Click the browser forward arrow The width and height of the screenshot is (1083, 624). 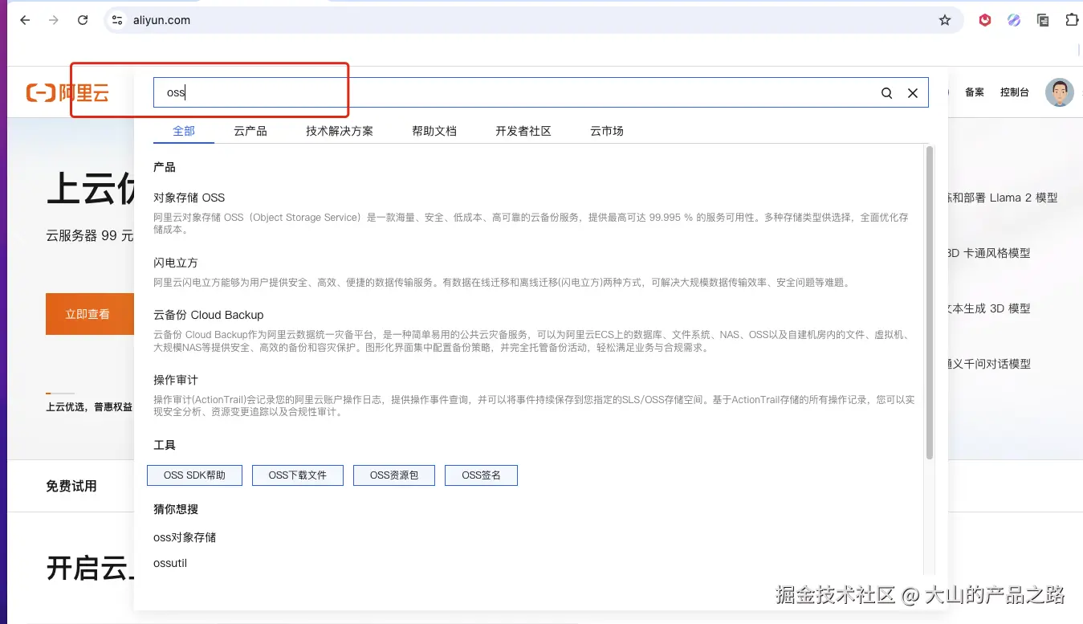point(54,20)
